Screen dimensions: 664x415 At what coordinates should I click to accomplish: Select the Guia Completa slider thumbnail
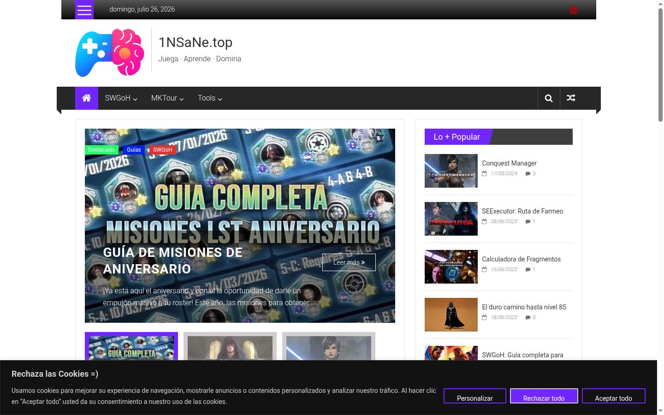(131, 346)
